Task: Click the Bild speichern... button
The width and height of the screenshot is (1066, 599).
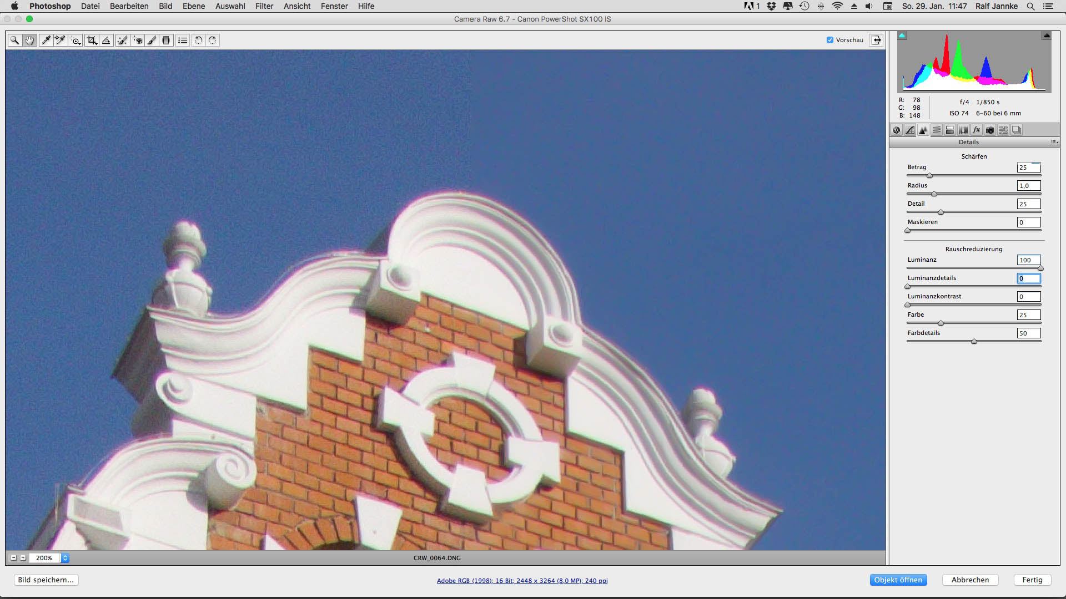Action: (x=46, y=580)
